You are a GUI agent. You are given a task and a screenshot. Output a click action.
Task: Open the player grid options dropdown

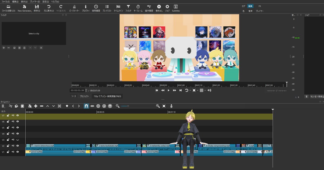pos(205,90)
